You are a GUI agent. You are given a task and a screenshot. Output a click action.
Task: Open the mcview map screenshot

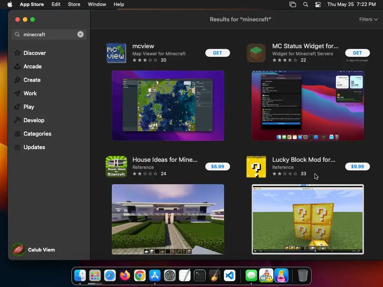tap(168, 106)
